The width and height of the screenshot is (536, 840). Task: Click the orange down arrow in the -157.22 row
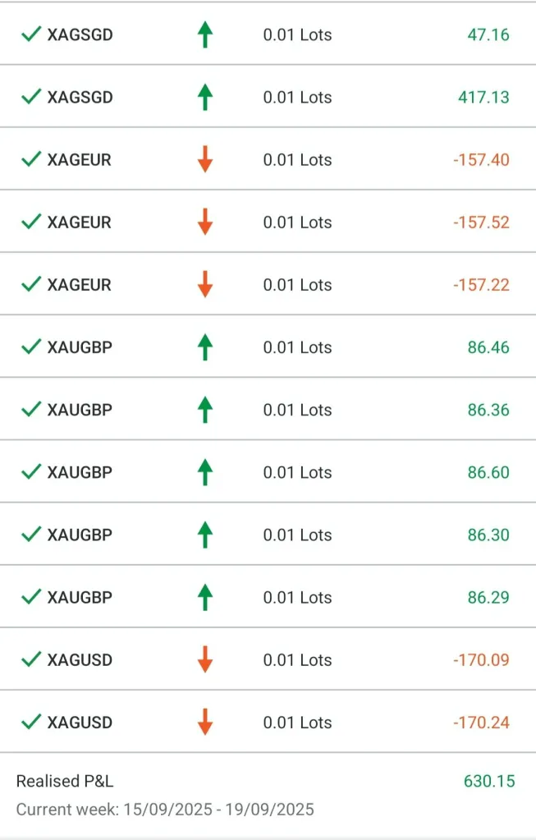pos(205,285)
